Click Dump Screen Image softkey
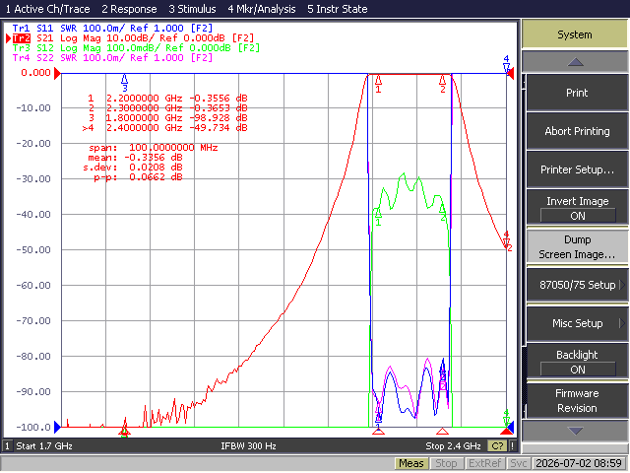This screenshot has height=473, width=630. 577,247
